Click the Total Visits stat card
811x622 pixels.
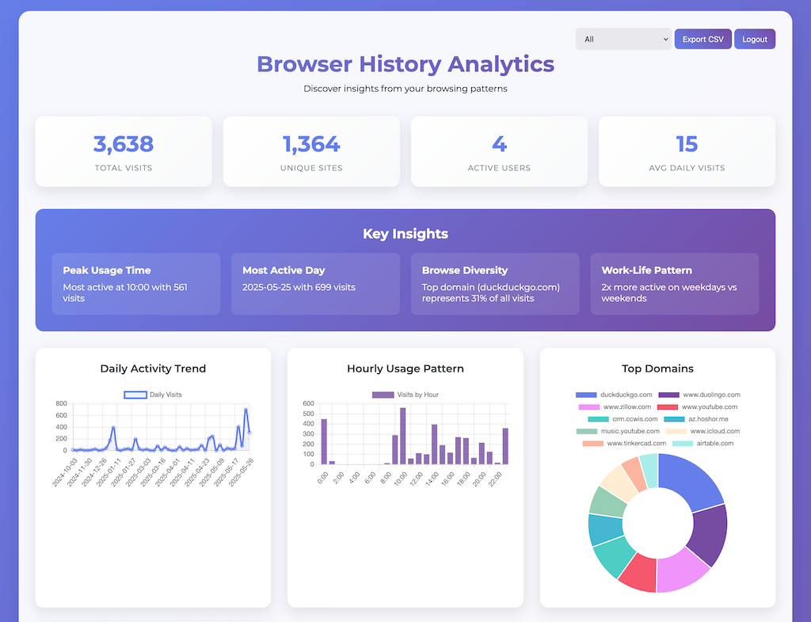[124, 151]
